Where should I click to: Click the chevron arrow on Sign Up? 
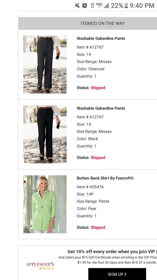click(125, 274)
